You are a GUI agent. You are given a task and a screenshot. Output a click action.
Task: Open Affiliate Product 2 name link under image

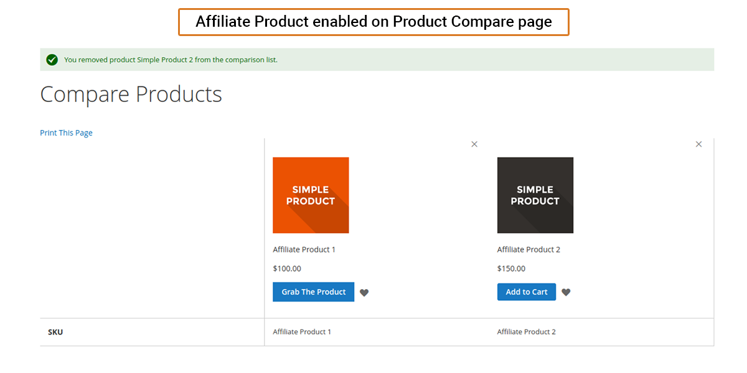click(x=529, y=249)
